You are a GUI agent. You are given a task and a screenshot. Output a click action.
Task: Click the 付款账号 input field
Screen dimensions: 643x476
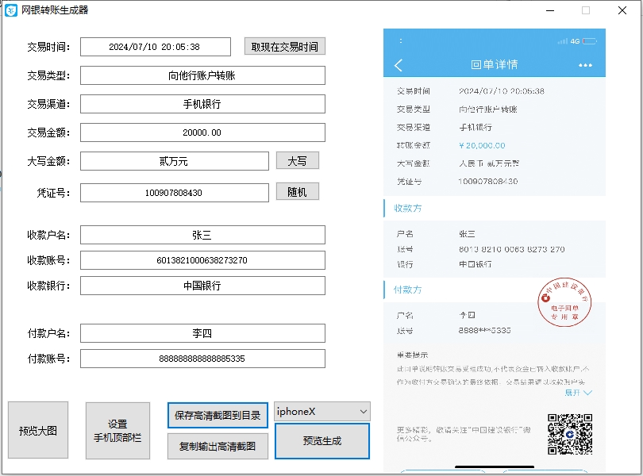coord(202,359)
